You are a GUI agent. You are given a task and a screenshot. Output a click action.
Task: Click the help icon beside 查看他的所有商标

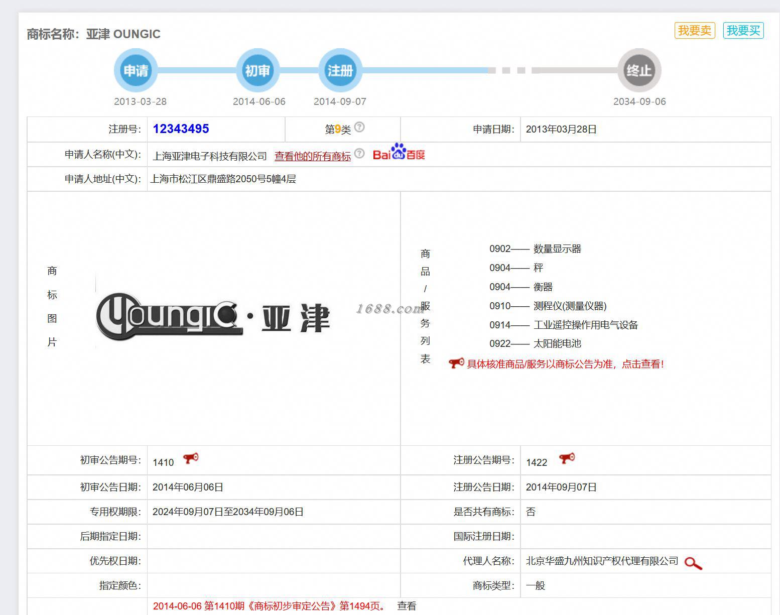(x=359, y=153)
